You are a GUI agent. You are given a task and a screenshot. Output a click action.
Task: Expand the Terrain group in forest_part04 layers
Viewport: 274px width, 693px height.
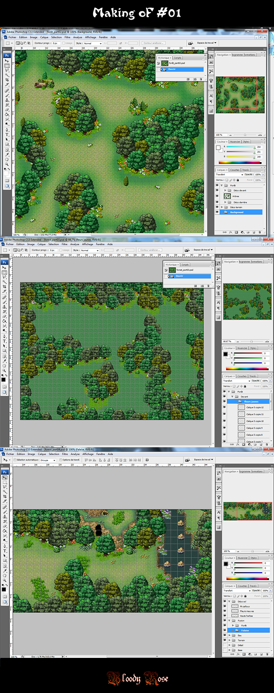click(x=229, y=640)
